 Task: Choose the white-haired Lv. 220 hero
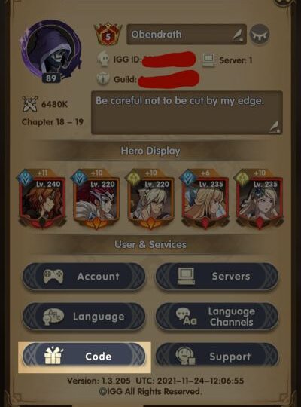coord(150,200)
